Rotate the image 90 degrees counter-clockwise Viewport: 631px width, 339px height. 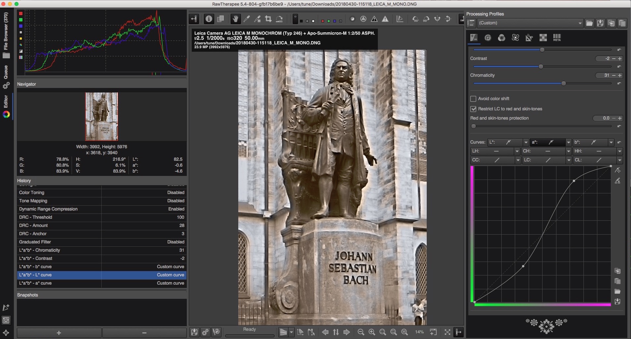tap(415, 19)
